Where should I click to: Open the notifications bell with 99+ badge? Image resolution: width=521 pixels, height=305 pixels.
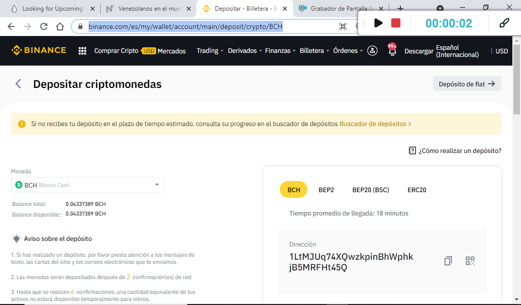coord(392,50)
